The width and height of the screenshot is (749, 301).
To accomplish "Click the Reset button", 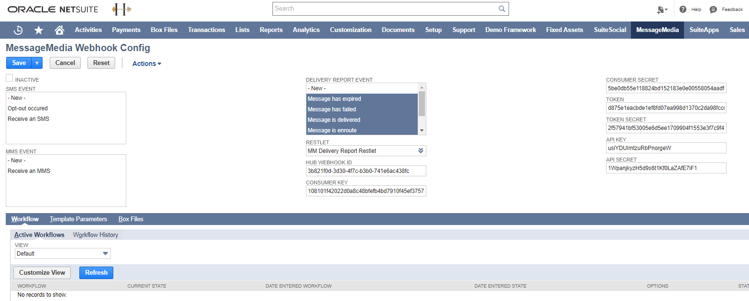I will click(101, 63).
